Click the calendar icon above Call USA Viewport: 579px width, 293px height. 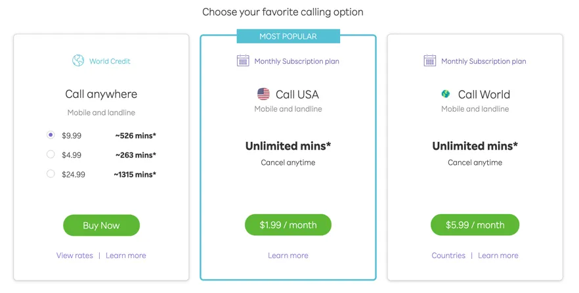point(243,60)
